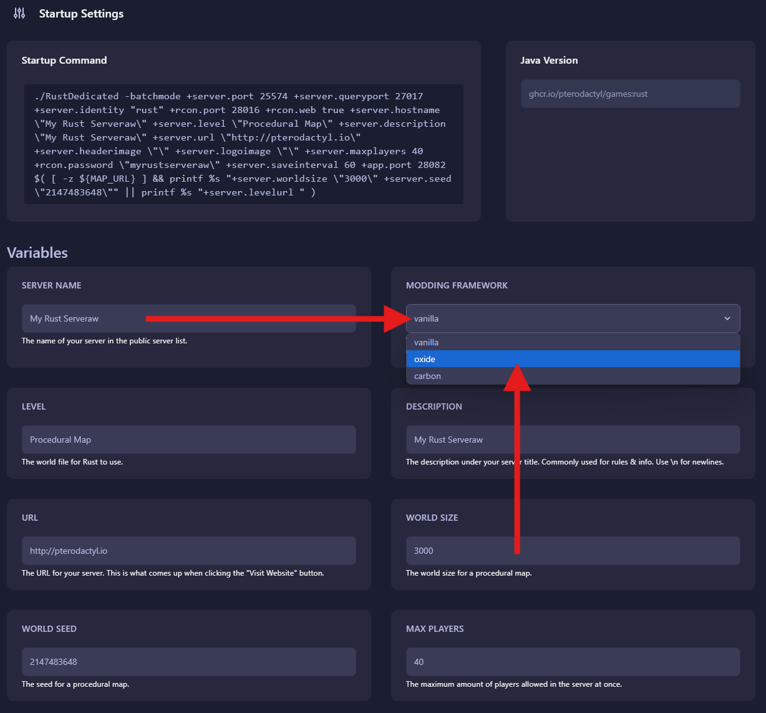Click the Server Name input field

188,318
